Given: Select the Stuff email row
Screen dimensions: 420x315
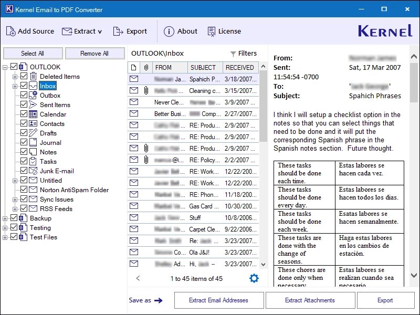Looking at the screenshot, I should [193, 217].
